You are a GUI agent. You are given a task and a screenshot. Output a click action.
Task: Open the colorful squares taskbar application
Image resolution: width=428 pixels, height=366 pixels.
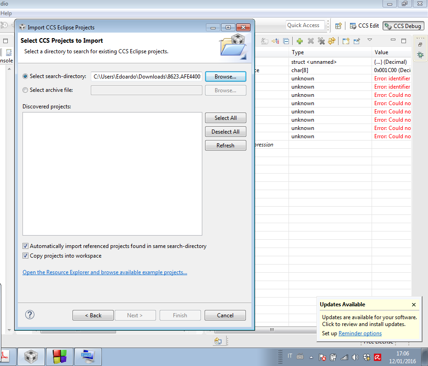click(x=60, y=357)
